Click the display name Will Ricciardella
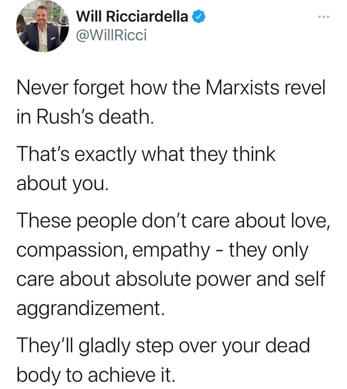This screenshot has width=347, height=389. [x=132, y=16]
